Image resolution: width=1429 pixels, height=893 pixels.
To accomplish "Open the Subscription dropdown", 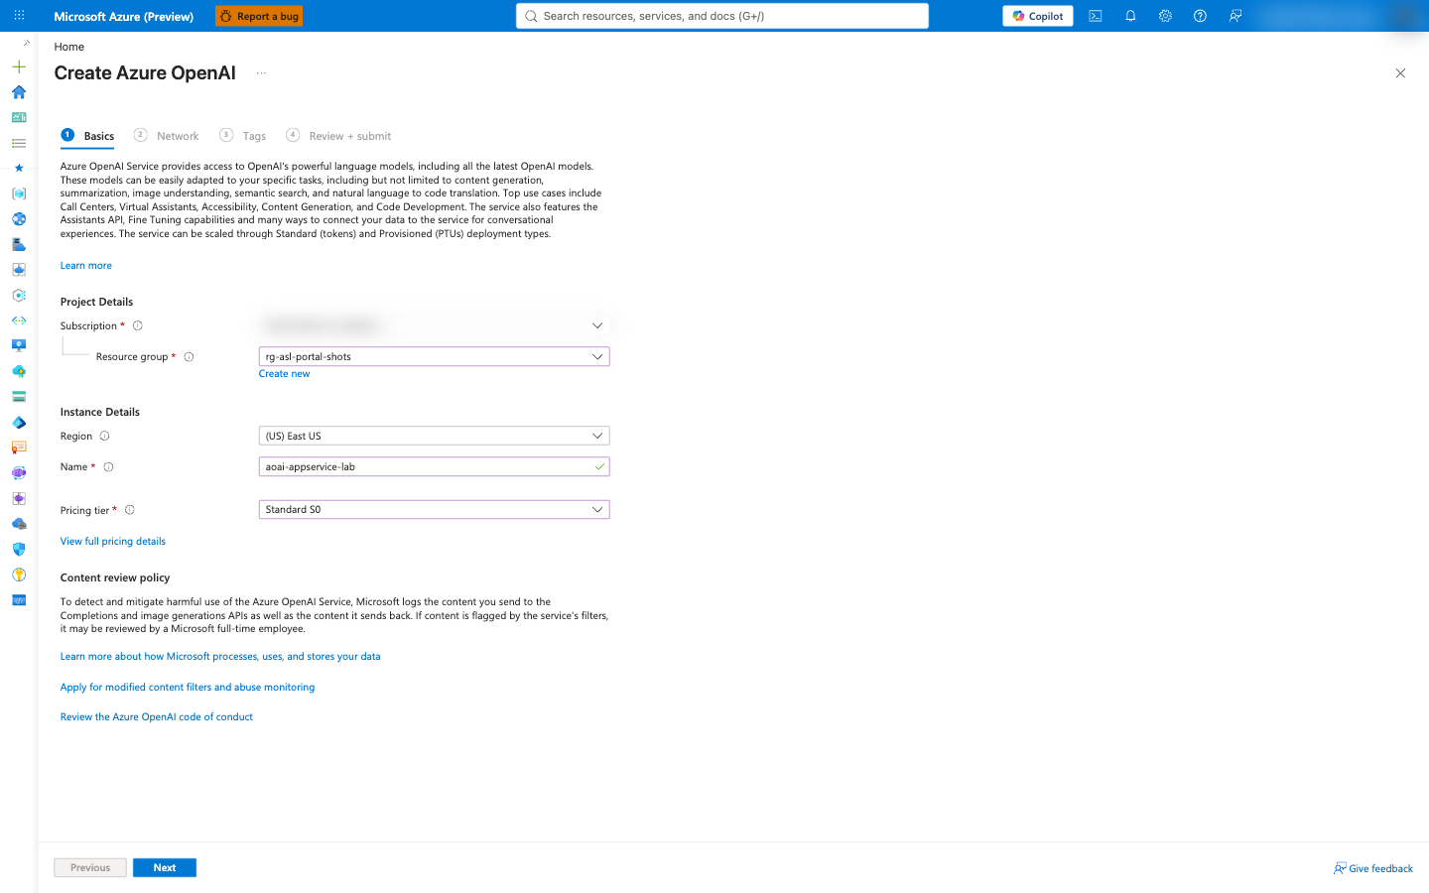I will pos(434,325).
